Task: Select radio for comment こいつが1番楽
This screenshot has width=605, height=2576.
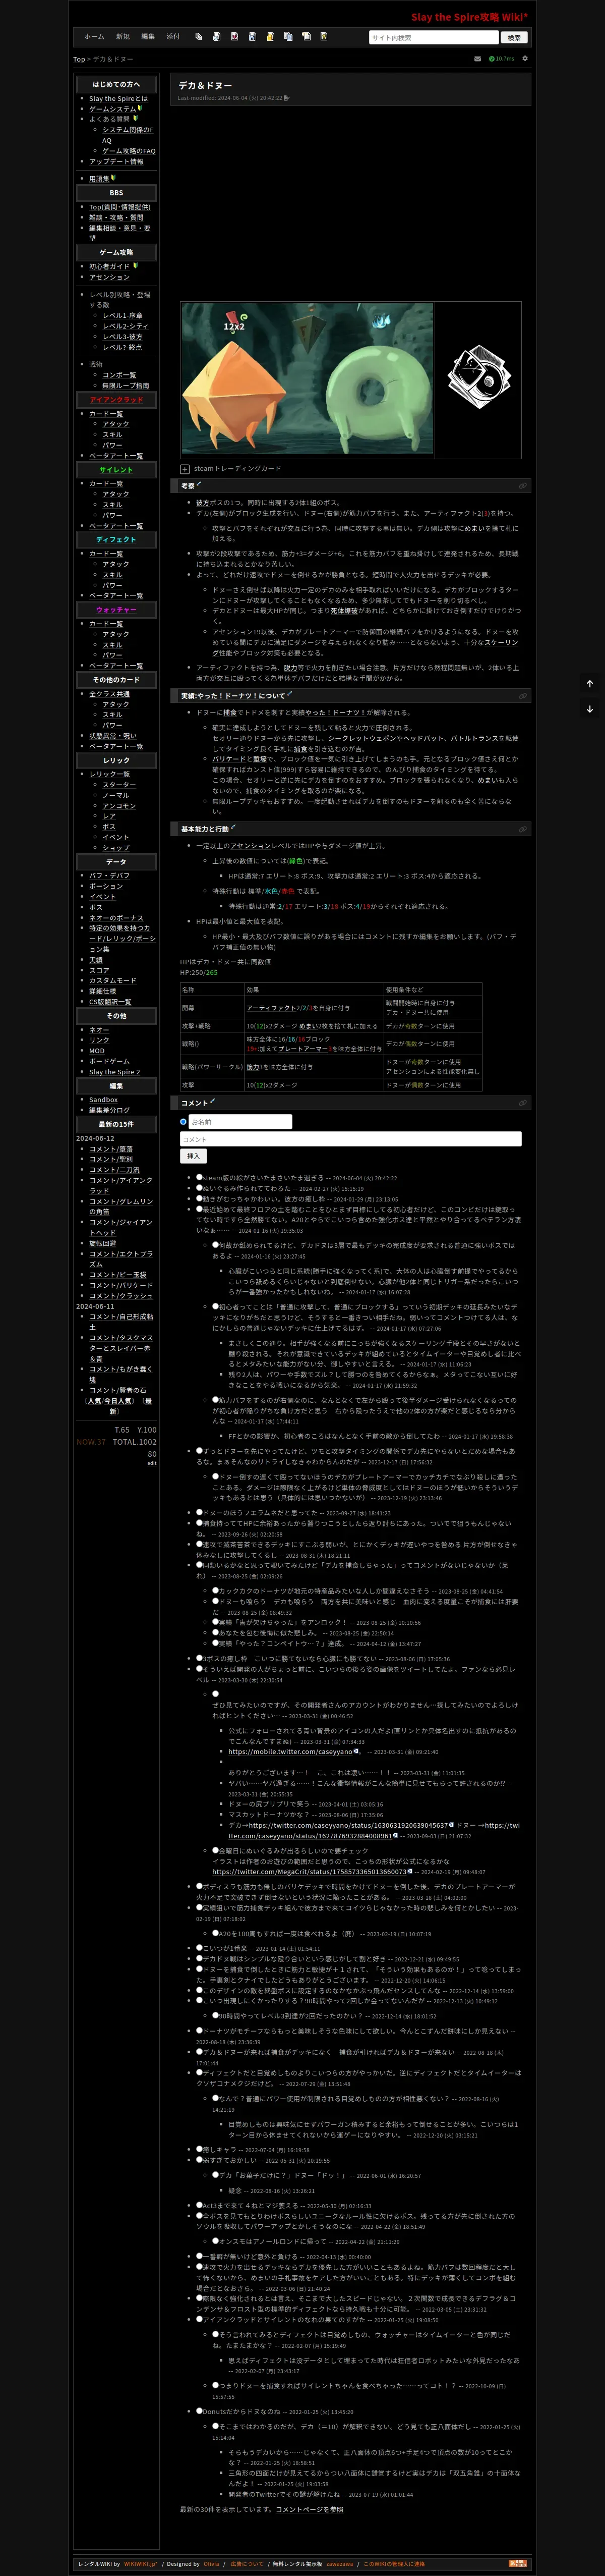Action: tap(200, 1948)
